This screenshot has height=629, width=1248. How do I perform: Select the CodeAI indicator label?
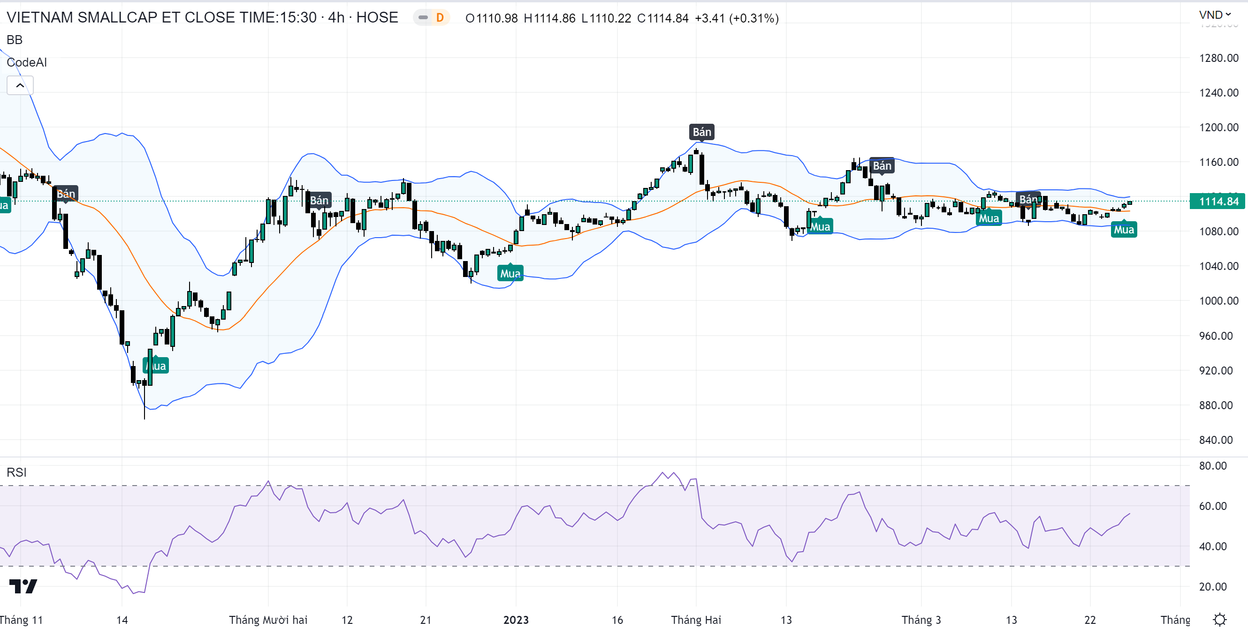click(x=27, y=62)
